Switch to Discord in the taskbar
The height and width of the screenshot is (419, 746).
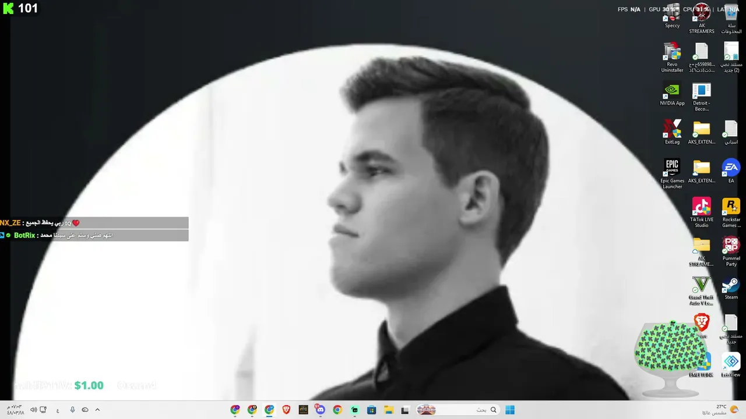tap(320, 410)
